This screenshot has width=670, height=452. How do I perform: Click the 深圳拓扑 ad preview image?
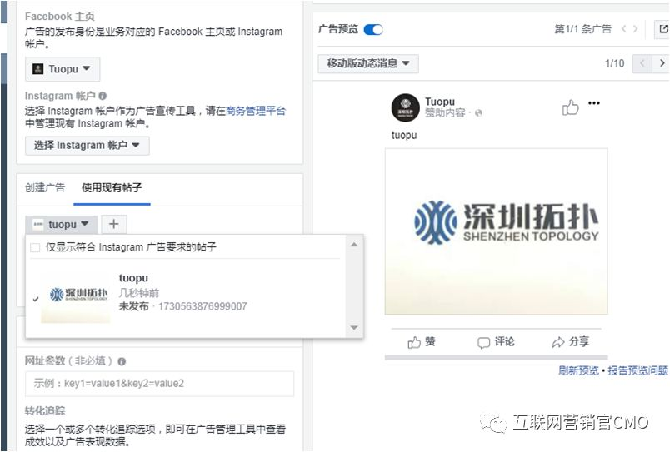click(x=496, y=231)
